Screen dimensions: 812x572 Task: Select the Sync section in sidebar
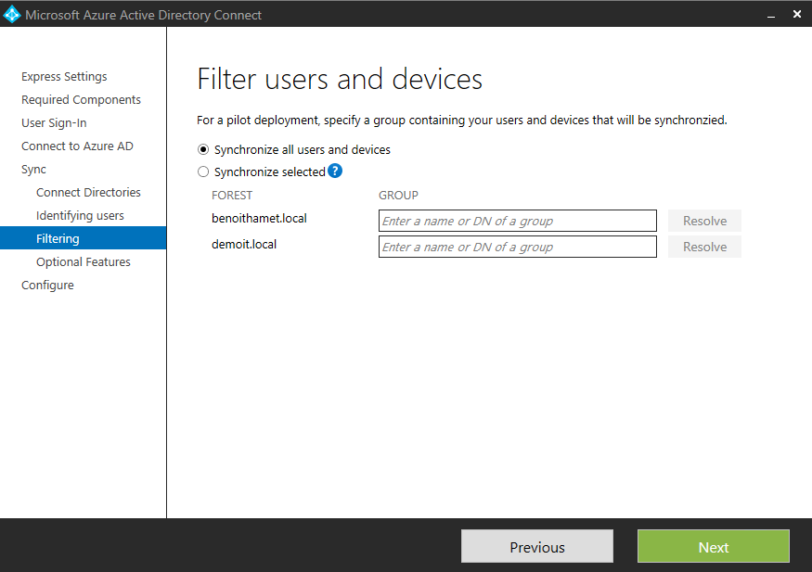click(x=33, y=170)
